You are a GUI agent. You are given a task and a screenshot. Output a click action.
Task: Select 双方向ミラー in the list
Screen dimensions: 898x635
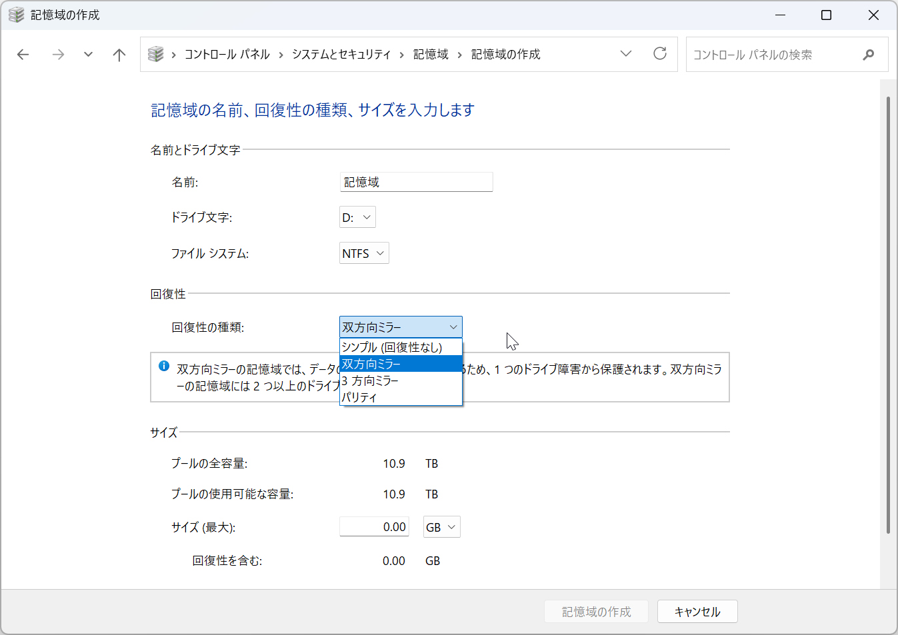pos(401,364)
